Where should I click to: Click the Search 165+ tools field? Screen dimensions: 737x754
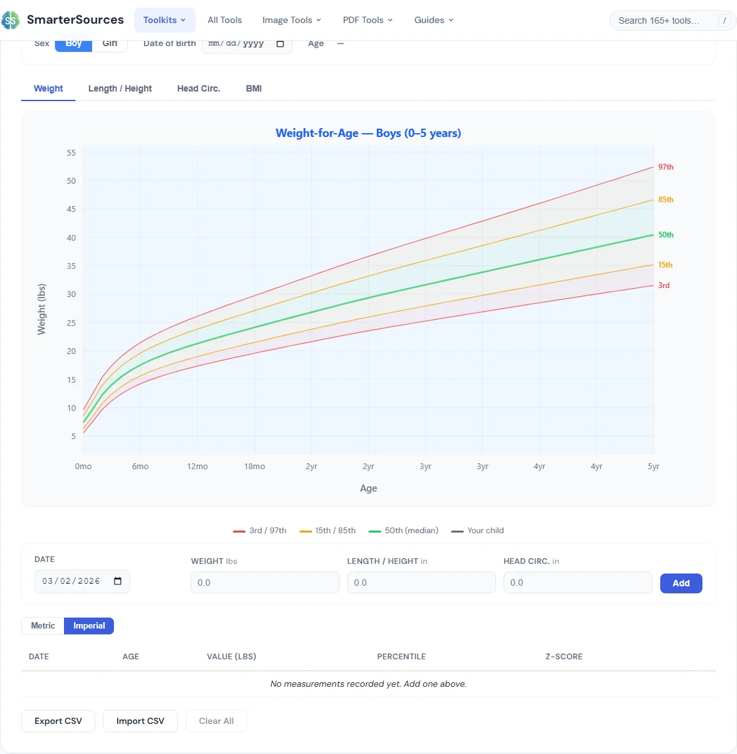[x=665, y=20]
